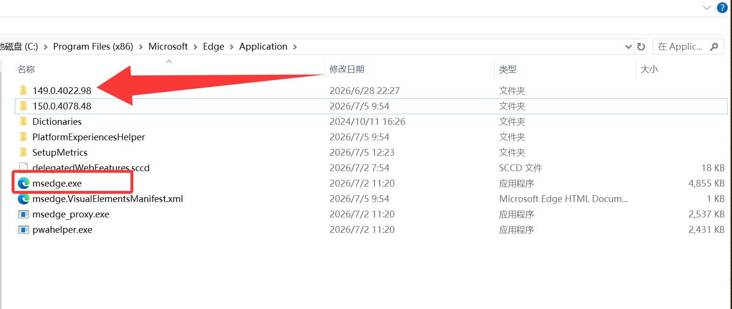Click the PlatformExperiencesHelper name
The height and width of the screenshot is (309, 732).
pos(88,137)
